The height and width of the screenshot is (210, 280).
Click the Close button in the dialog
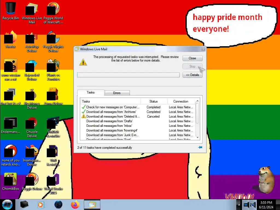[x=192, y=58]
